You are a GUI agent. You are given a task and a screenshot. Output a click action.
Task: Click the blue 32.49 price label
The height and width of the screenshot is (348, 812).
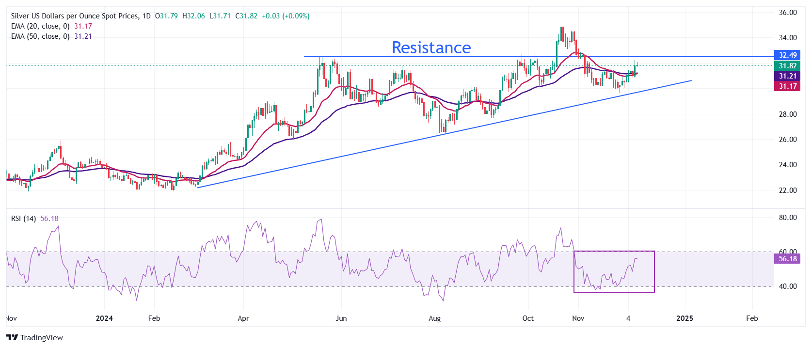click(x=788, y=55)
